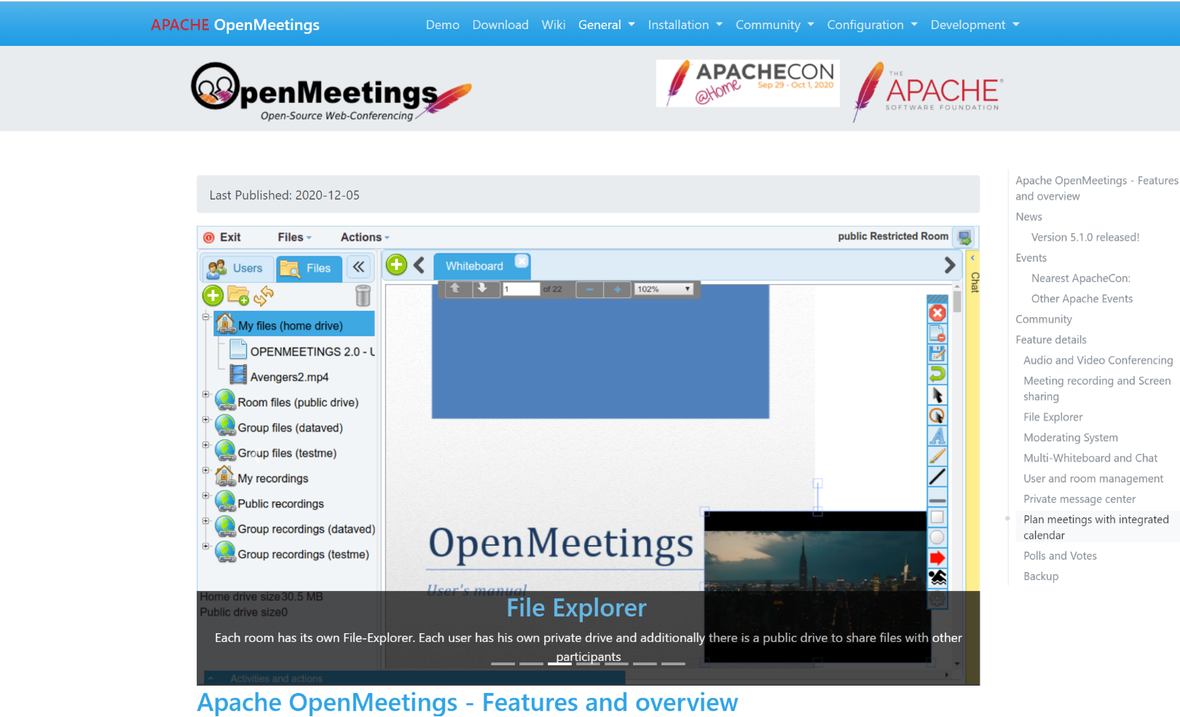The image size is (1180, 717).
Task: Select the last carousel slide indicator
Action: (673, 664)
